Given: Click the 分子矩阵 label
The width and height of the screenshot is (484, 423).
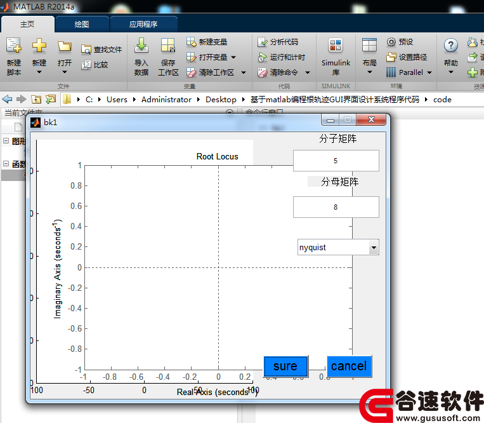Looking at the screenshot, I should coord(338,138).
